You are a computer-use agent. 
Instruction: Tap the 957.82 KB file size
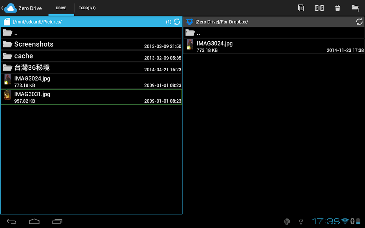click(25, 101)
